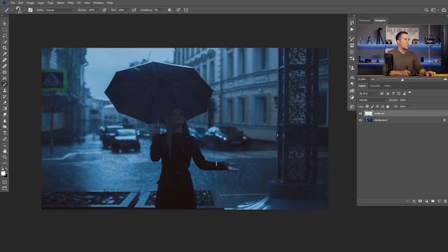Open the Filter menu
The height and width of the screenshot is (252, 448).
[71, 3]
